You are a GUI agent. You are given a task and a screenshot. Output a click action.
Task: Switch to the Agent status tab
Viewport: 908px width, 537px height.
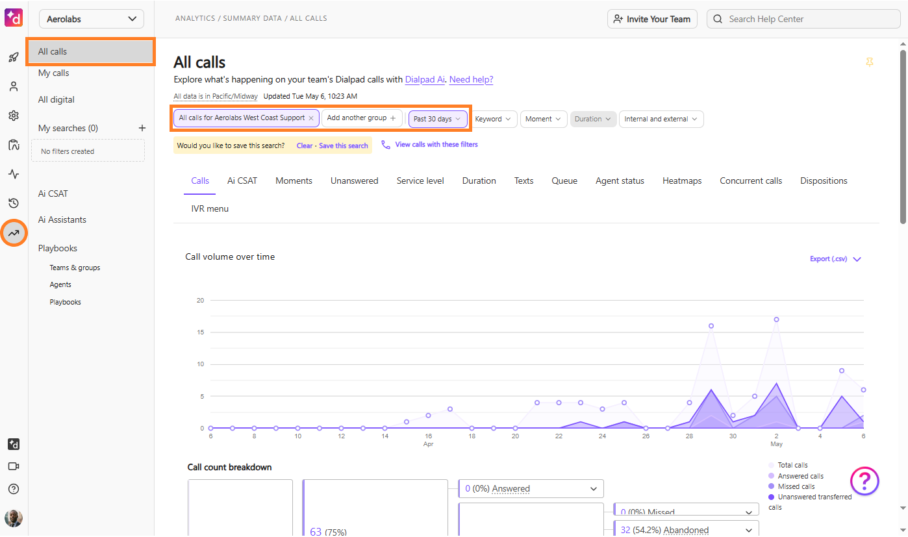[x=620, y=181]
